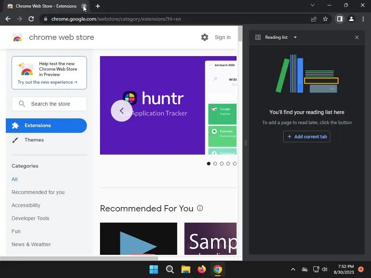Select the Accessibility category
Screen dimensions: 371x278
tap(26, 205)
